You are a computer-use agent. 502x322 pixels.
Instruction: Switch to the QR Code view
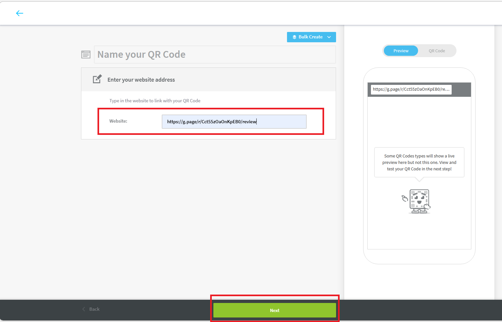(436, 51)
